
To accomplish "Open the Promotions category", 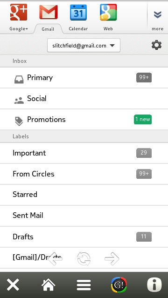I will click(84, 120).
